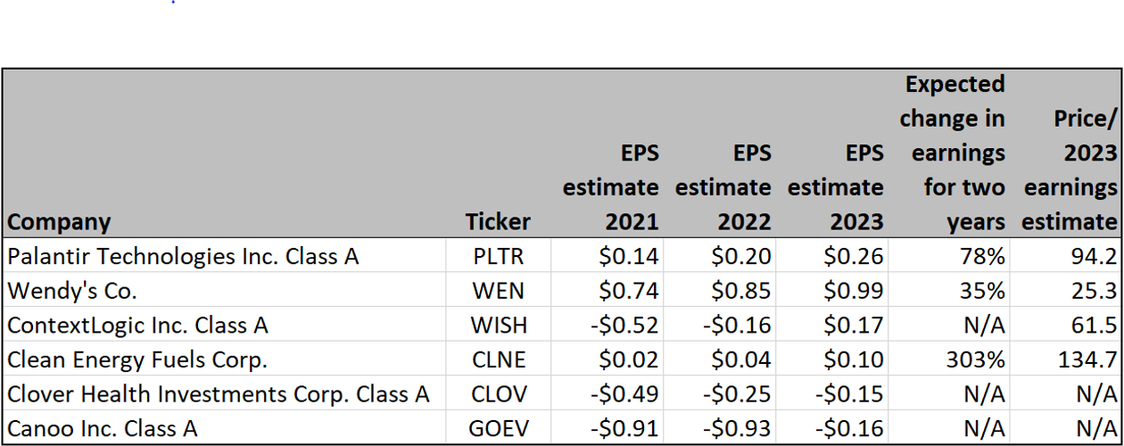Screen dimensions: 1124x446
Task: Click the Company column header
Action: click(x=60, y=221)
